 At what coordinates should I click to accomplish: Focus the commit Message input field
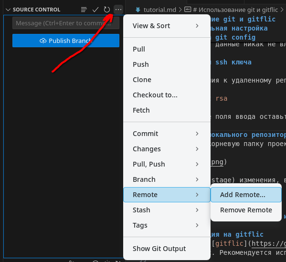coord(66,23)
